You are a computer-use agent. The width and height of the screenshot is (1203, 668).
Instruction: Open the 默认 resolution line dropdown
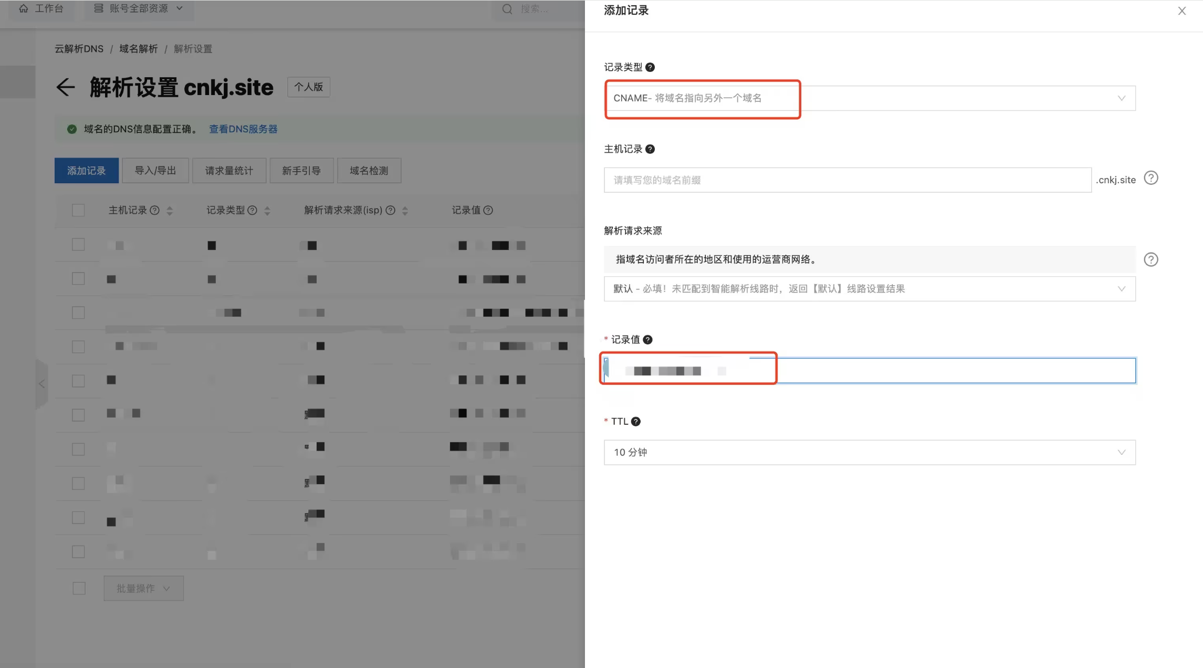[x=869, y=289]
